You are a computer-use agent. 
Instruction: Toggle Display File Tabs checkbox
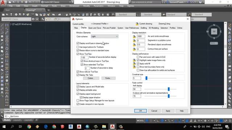pyautogui.click(x=78, y=75)
